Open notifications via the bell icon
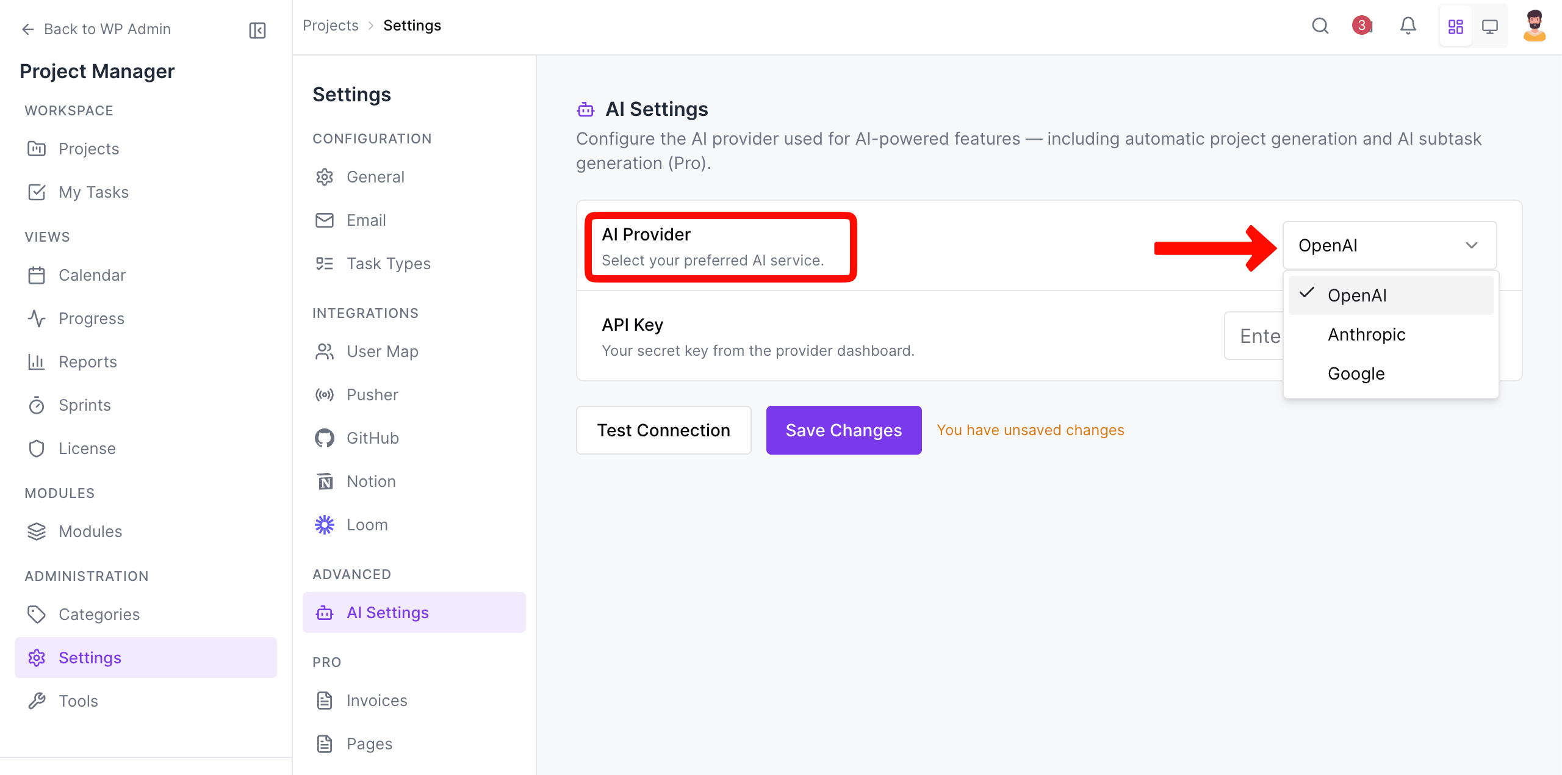 tap(1408, 26)
